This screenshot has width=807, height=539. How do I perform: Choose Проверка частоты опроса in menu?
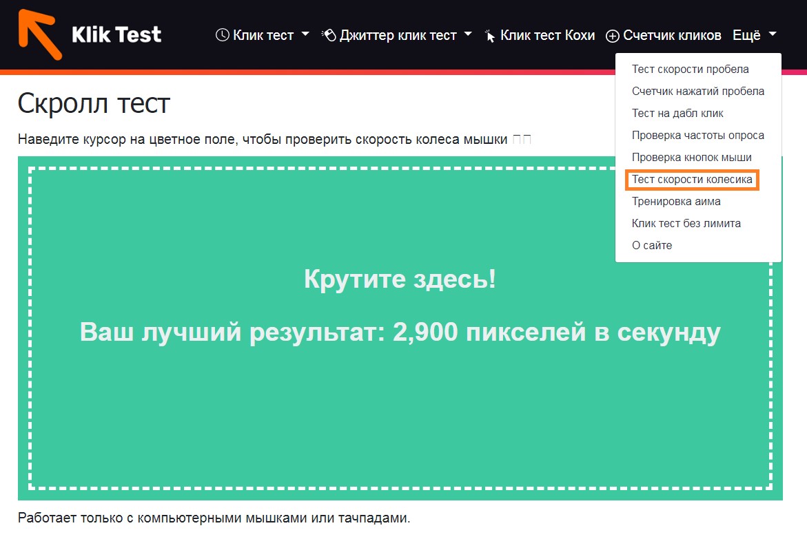coord(697,135)
